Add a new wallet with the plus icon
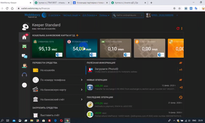 (x=77, y=35)
